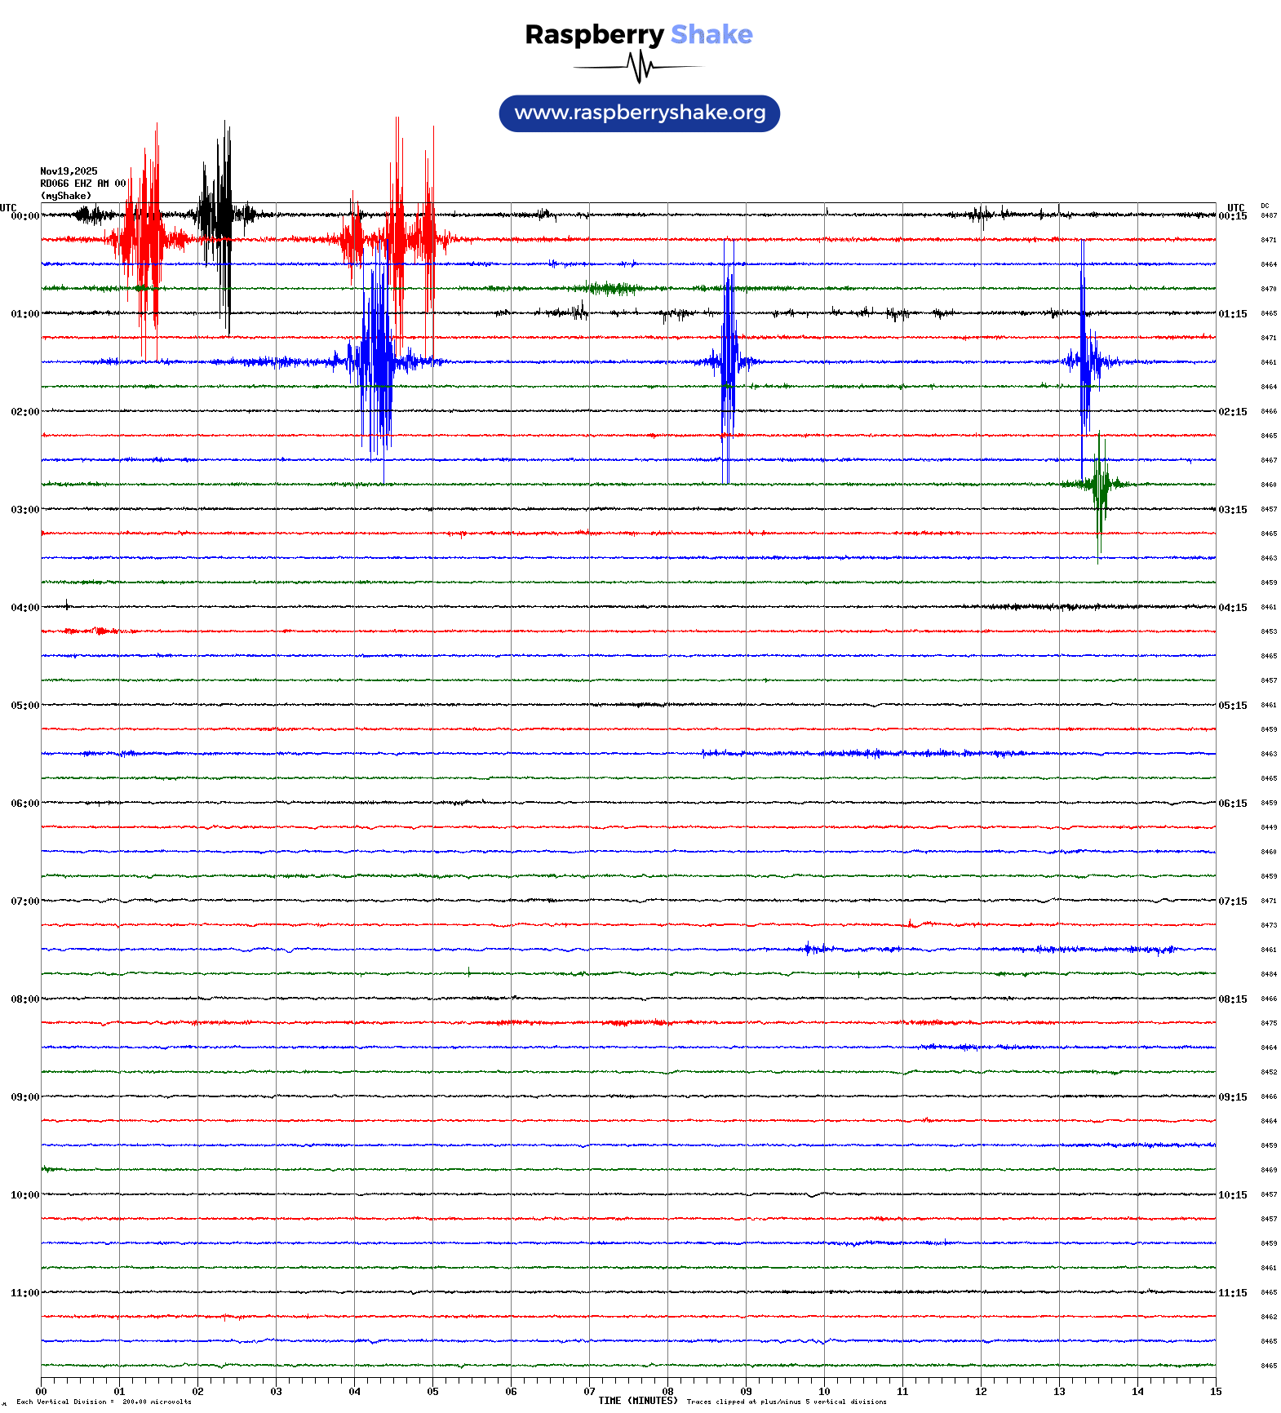Select the 06:15 time label on right

pos(1232,804)
